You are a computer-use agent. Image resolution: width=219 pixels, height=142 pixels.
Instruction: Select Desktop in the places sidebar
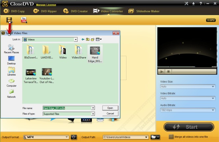coord(11,60)
